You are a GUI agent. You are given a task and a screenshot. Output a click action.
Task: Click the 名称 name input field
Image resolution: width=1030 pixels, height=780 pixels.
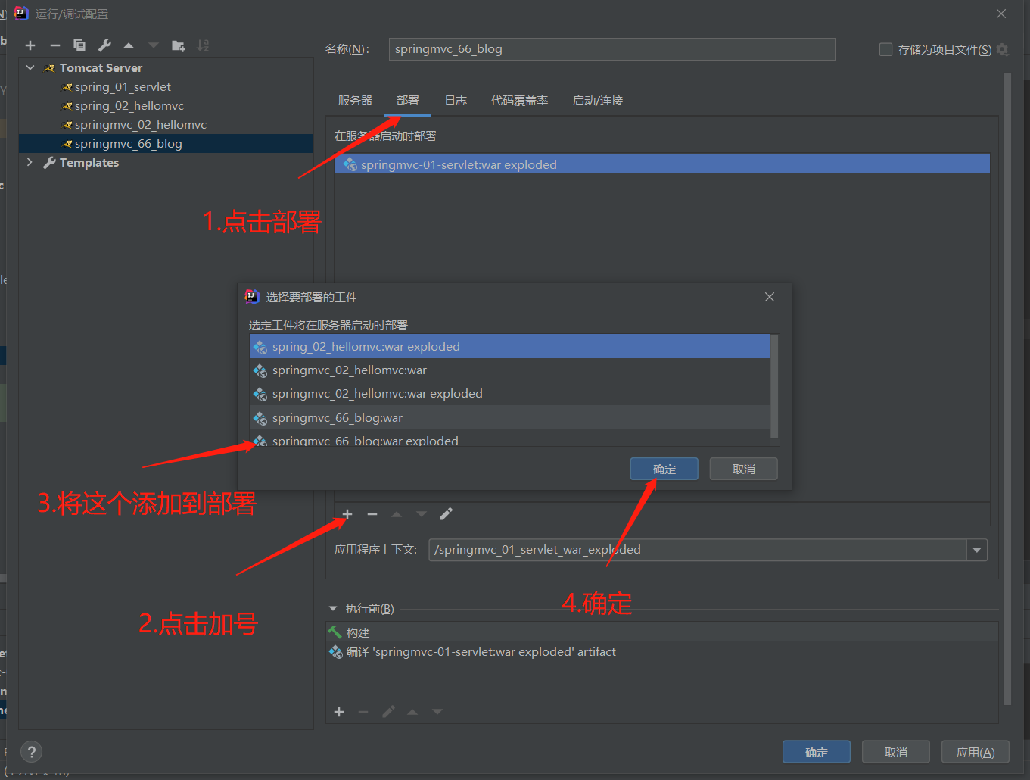pyautogui.click(x=611, y=49)
